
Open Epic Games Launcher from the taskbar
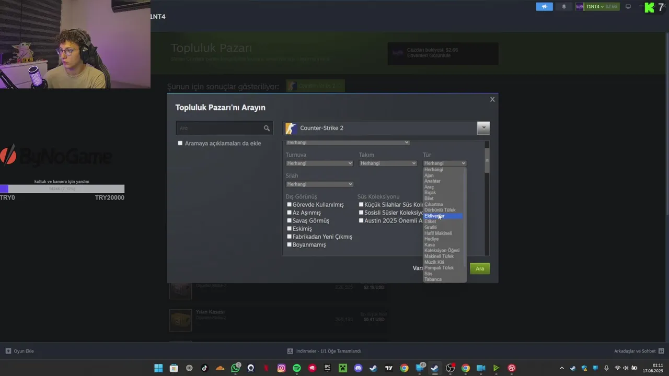pos(327,368)
